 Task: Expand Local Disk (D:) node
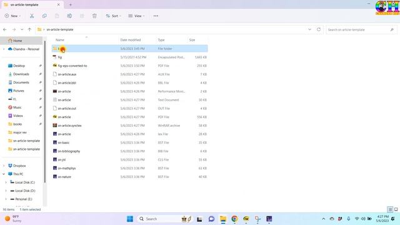[x=6, y=191]
